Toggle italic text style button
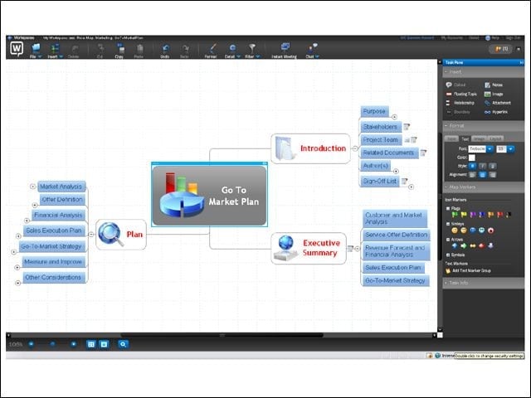This screenshot has height=398, width=531. (483, 166)
